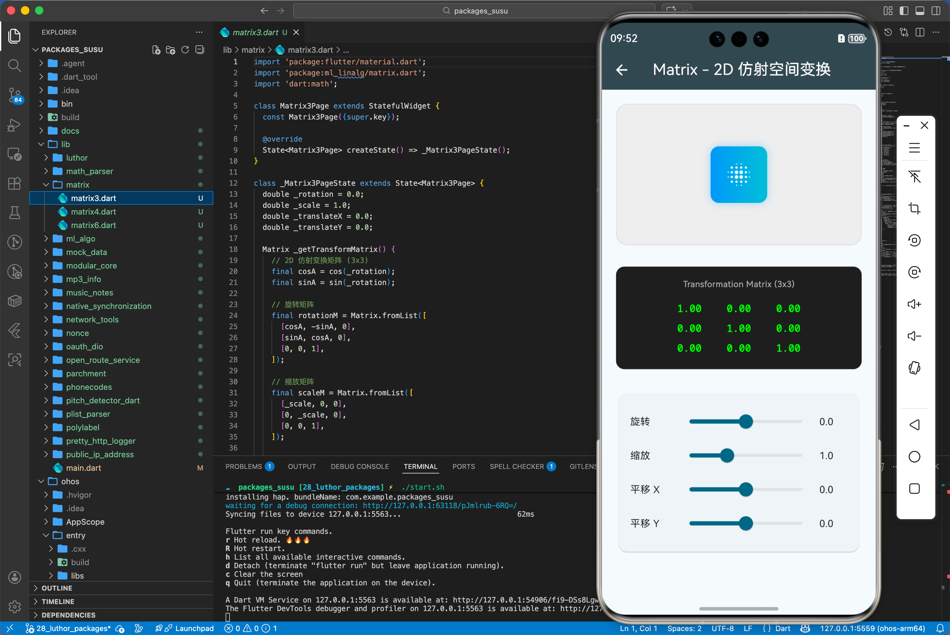Screen dimensions: 950x635
Task: Tap the back arrow in Matrix app header
Action: coord(621,70)
